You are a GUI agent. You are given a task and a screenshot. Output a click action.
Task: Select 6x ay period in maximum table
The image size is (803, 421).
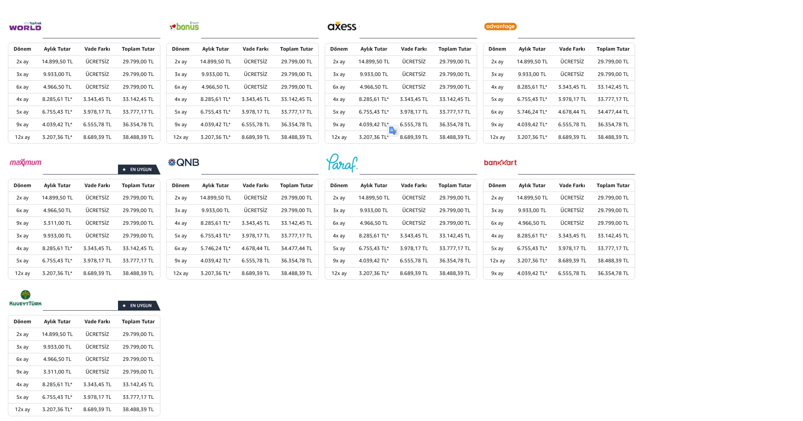(23, 210)
